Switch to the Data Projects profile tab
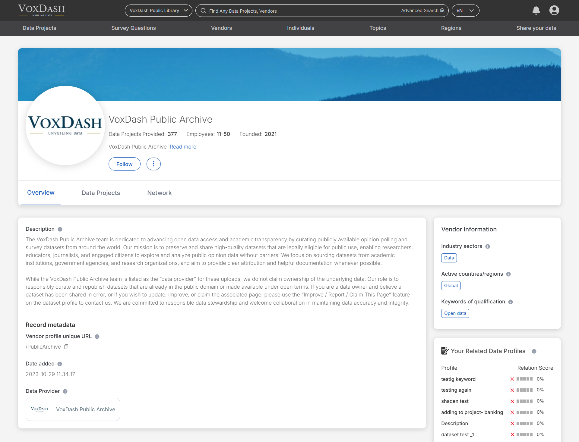 coord(101,193)
